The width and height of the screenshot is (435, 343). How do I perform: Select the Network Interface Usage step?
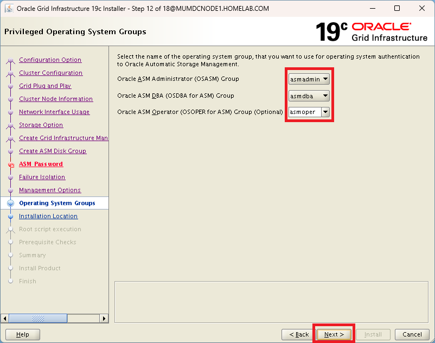coord(54,112)
